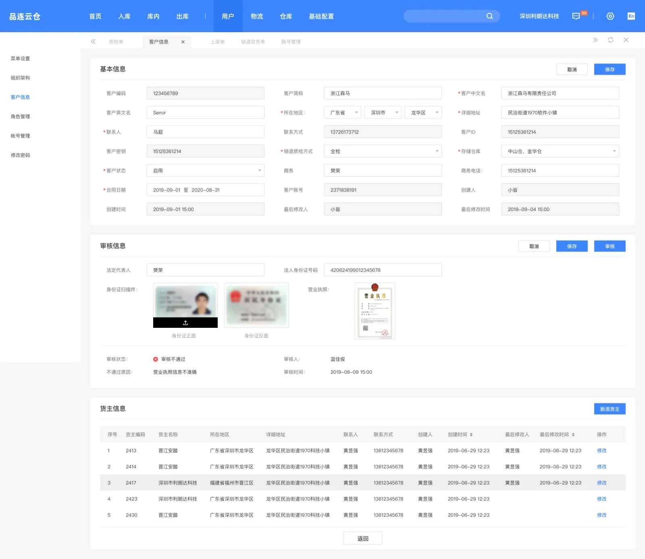Click 保存 in the 基本信息 section

(610, 69)
